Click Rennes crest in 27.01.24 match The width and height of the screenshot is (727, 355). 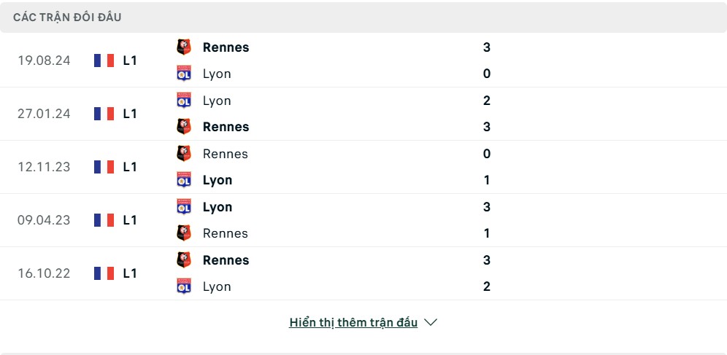click(x=184, y=127)
